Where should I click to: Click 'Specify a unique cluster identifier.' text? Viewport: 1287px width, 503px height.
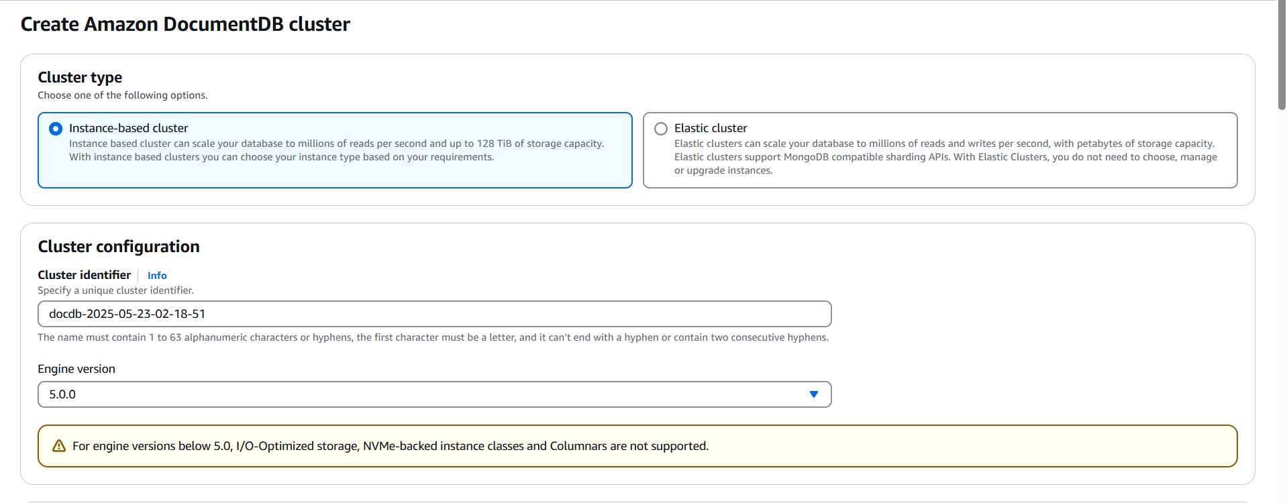115,290
